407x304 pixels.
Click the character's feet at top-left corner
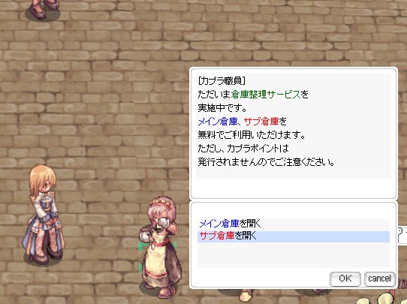(43, 9)
